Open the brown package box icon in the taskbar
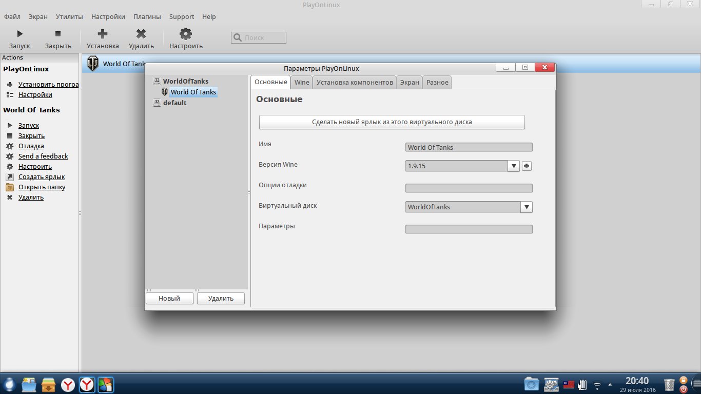The image size is (701, 394). tap(49, 384)
